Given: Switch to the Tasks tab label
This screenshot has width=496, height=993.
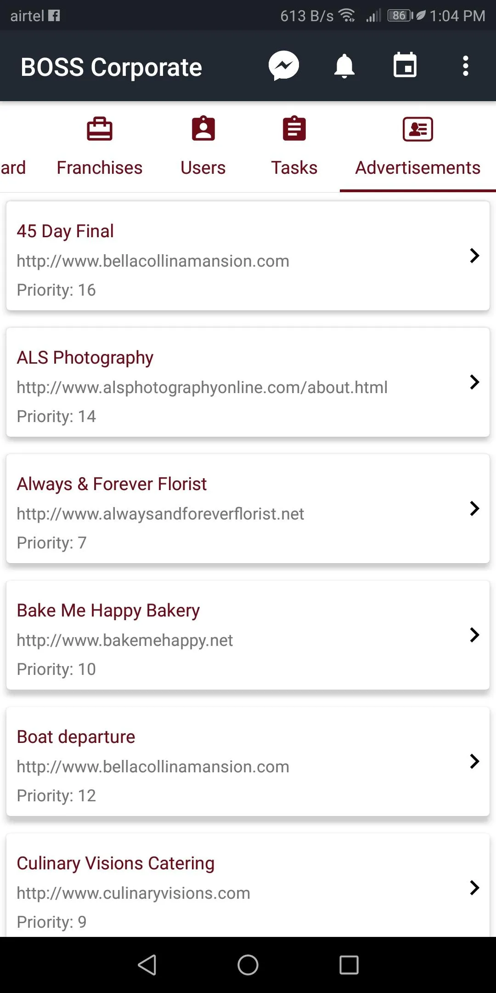Looking at the screenshot, I should pos(294,168).
